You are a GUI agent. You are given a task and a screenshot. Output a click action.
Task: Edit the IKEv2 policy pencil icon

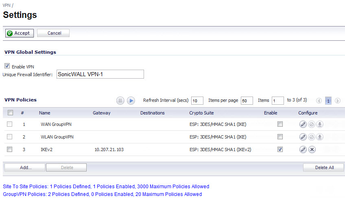(x=303, y=150)
